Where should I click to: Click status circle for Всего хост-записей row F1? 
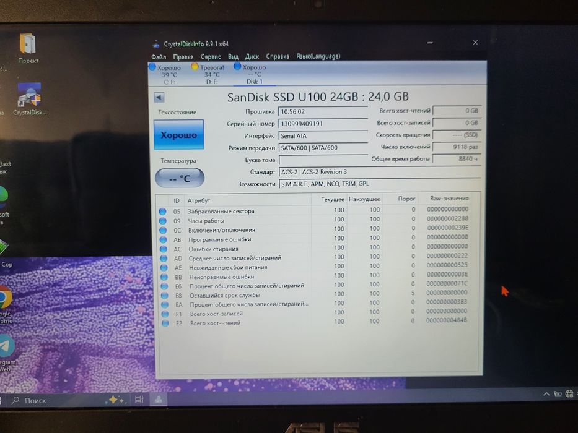[165, 314]
